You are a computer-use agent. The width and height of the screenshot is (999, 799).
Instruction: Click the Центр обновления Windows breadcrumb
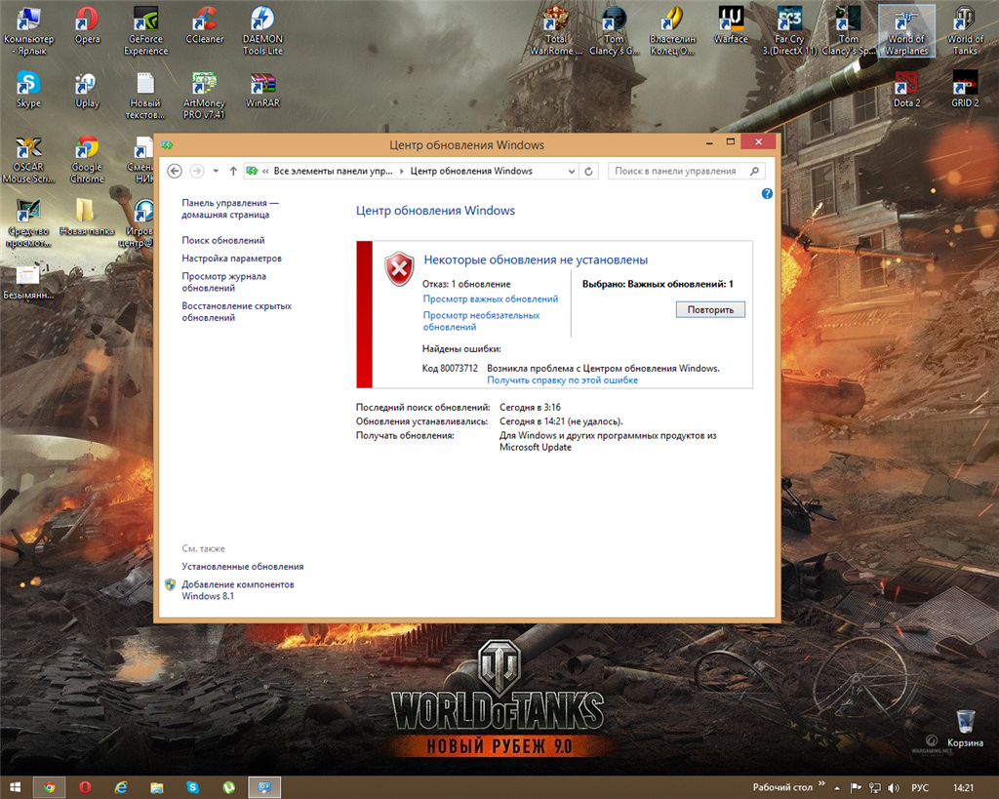[x=471, y=171]
